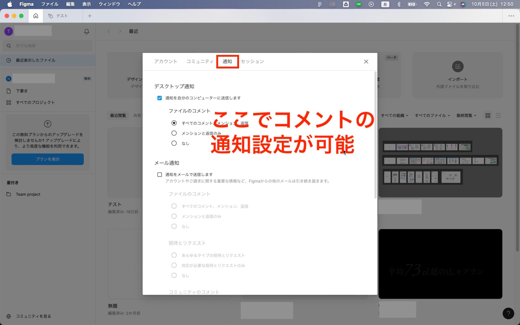Open ファイル menu in menu bar
Viewport: 520px width, 325px height.
(x=50, y=4)
